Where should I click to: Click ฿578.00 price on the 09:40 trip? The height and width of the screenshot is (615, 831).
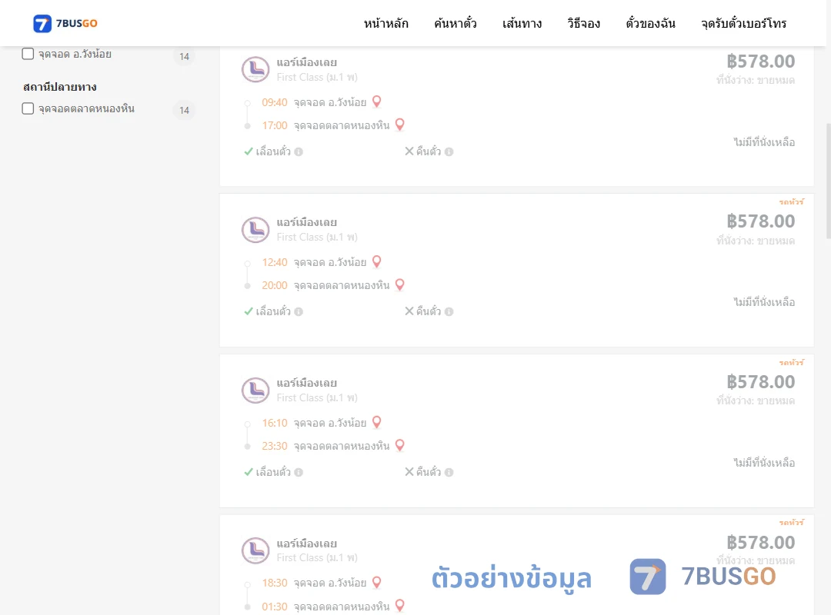coord(760,61)
